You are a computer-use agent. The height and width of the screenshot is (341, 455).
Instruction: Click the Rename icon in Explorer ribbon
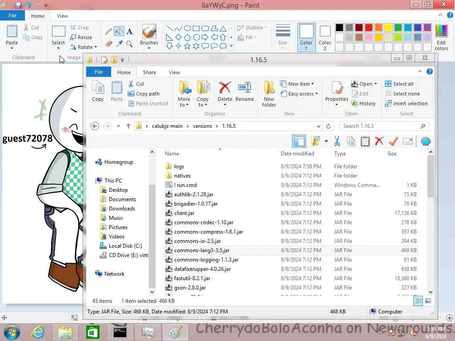tap(244, 87)
